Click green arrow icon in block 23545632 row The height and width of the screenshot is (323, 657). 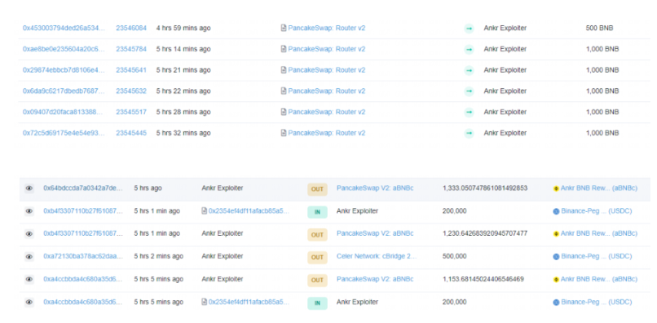(x=469, y=91)
